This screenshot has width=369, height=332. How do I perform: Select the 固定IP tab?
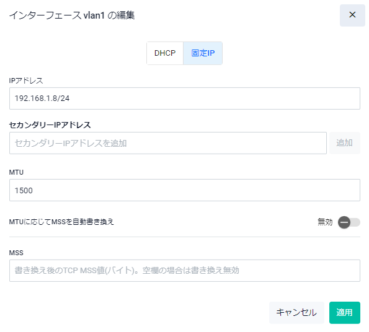[203, 53]
